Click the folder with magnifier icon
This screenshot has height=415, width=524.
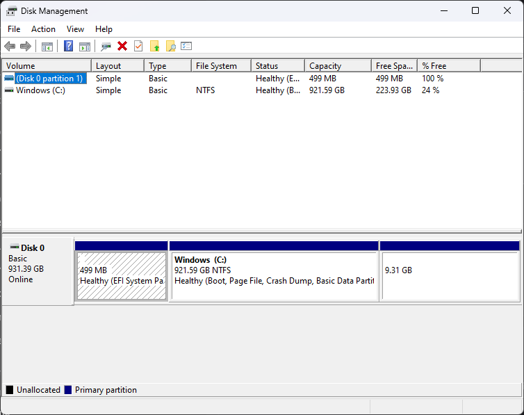171,46
